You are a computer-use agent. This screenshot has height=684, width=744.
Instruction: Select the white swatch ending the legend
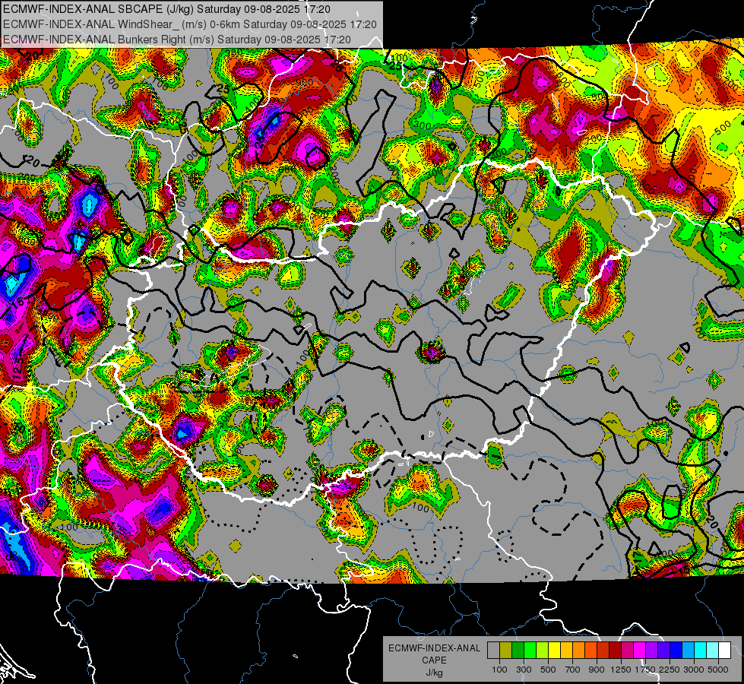725,651
